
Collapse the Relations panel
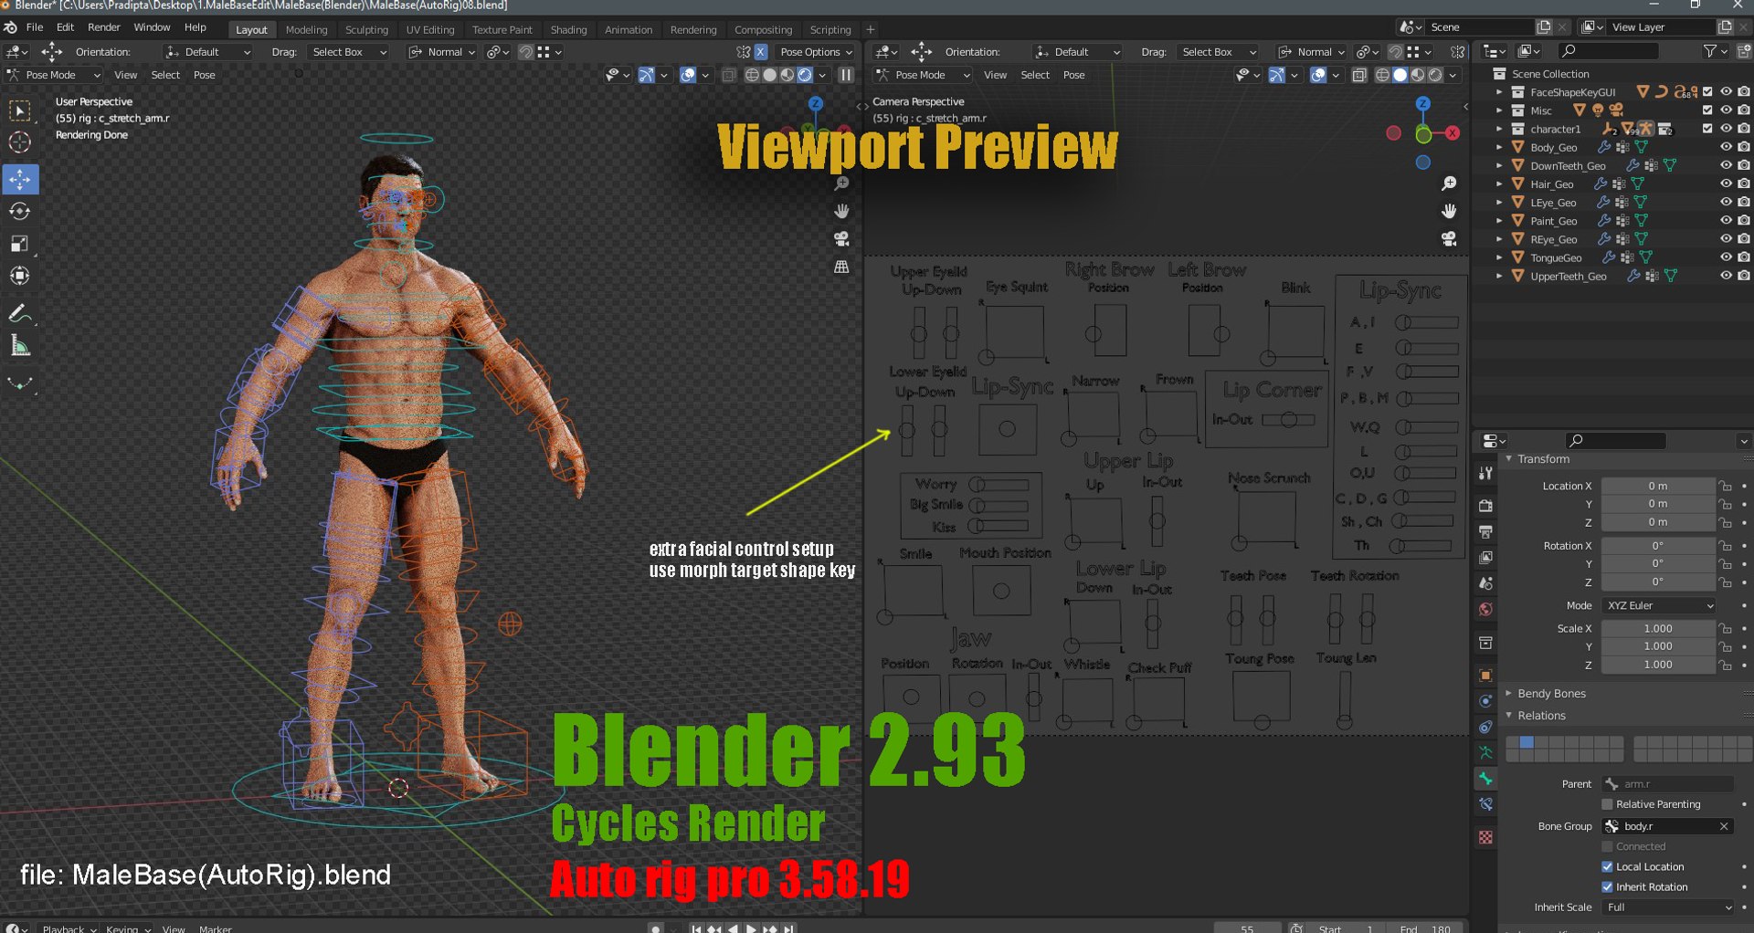(x=1541, y=716)
